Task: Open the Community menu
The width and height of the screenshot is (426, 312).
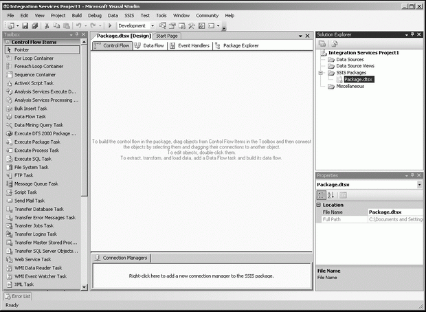Action: point(208,16)
